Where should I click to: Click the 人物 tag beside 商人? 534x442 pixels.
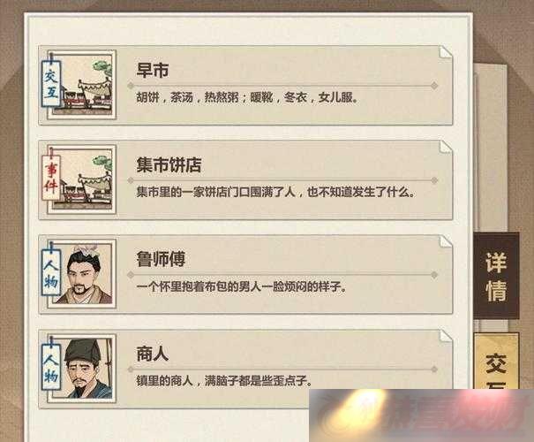[51, 368]
